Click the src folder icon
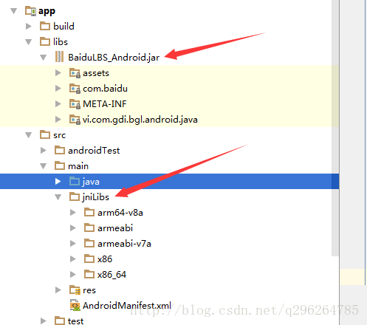Screen dimensions: 367x325 (x=45, y=134)
